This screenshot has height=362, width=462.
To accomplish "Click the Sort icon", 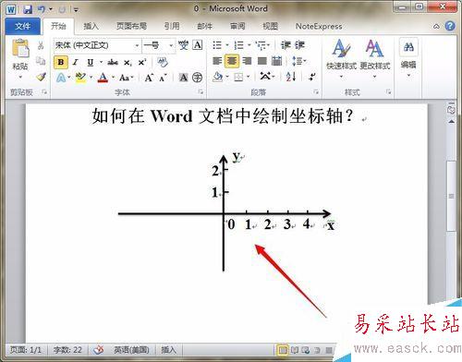I will tap(291, 77).
